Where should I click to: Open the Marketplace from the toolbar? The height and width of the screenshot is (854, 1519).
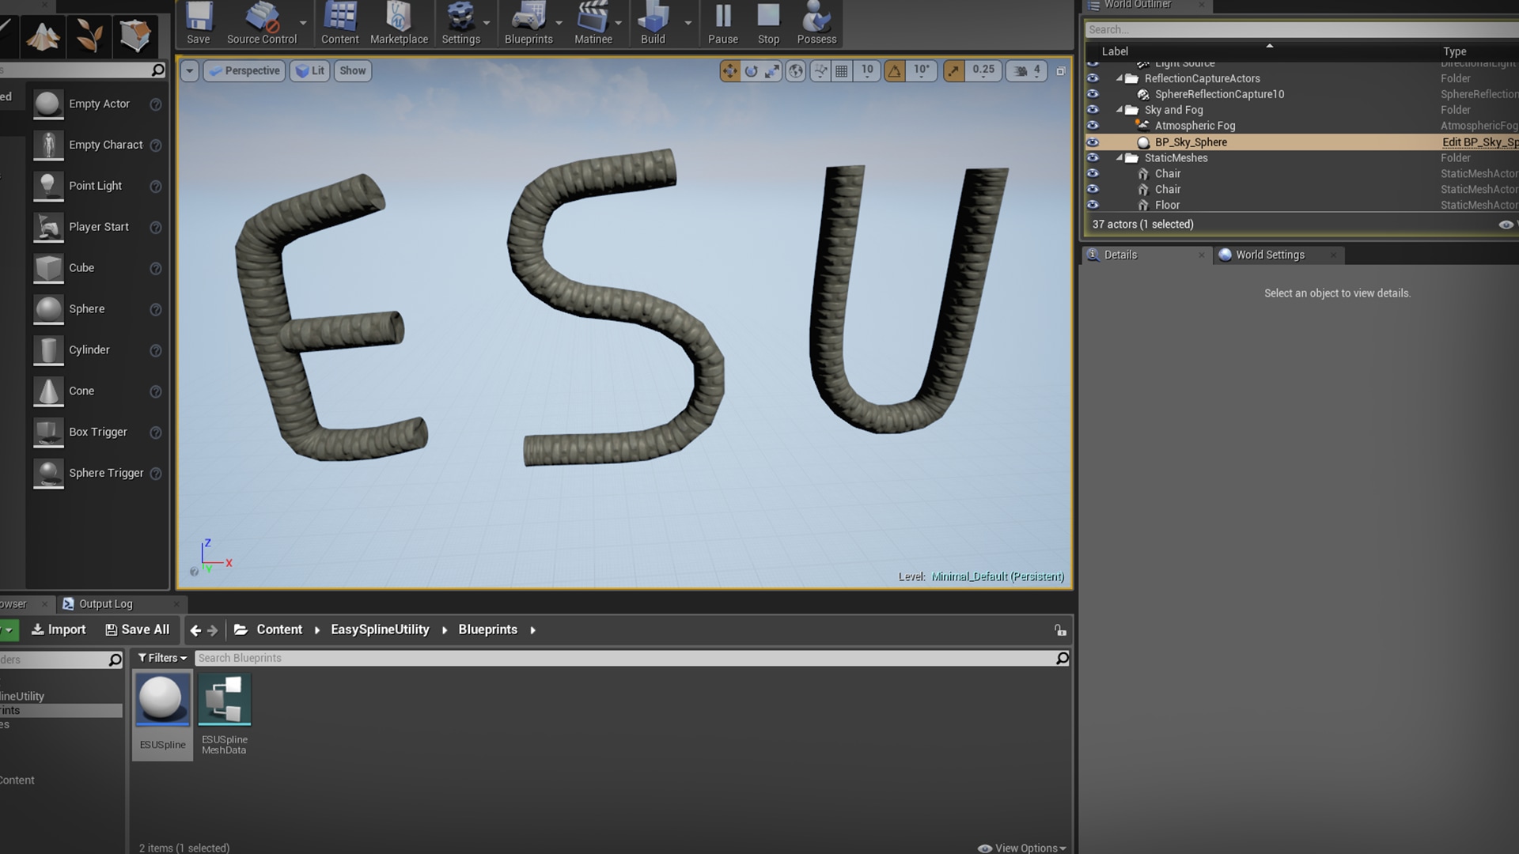tap(399, 24)
